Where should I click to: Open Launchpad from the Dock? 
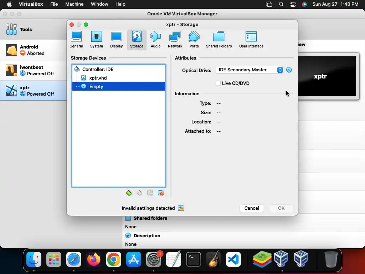[x=54, y=259]
